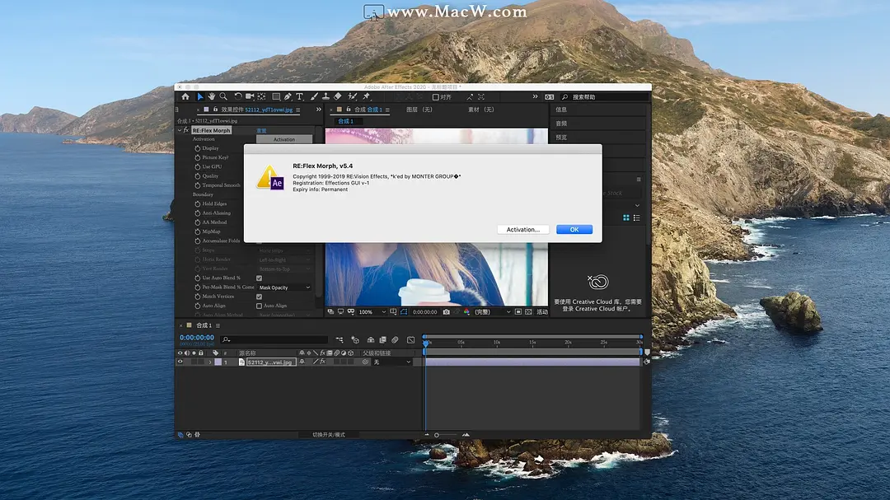Toggle the Match Vertices checkbox
Viewport: 890px width, 500px height.
click(x=259, y=297)
